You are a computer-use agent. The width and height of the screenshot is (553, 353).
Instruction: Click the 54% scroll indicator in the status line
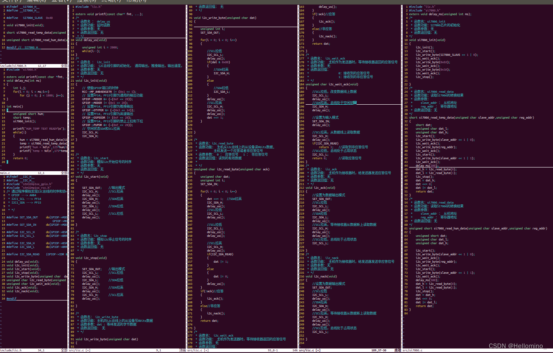[x=295, y=350]
